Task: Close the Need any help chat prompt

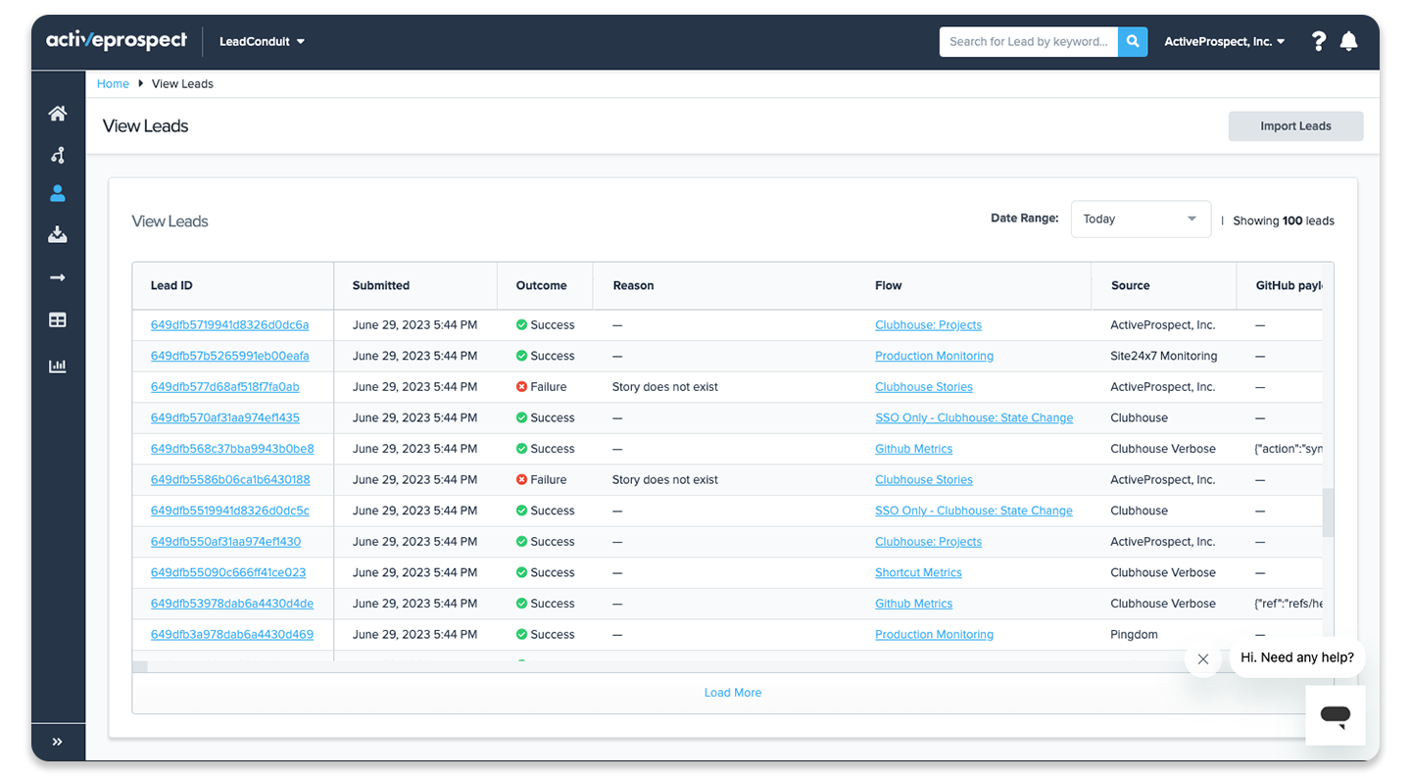Action: [1202, 659]
